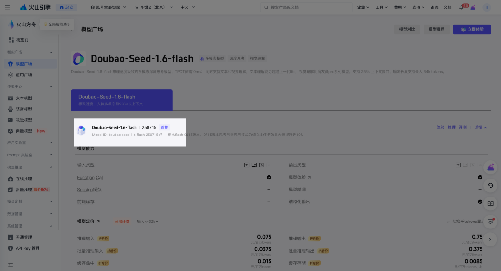Viewport: 501px width, 271px height.
Task: Select 模型广场 in the sidebar
Action: (x=30, y=64)
